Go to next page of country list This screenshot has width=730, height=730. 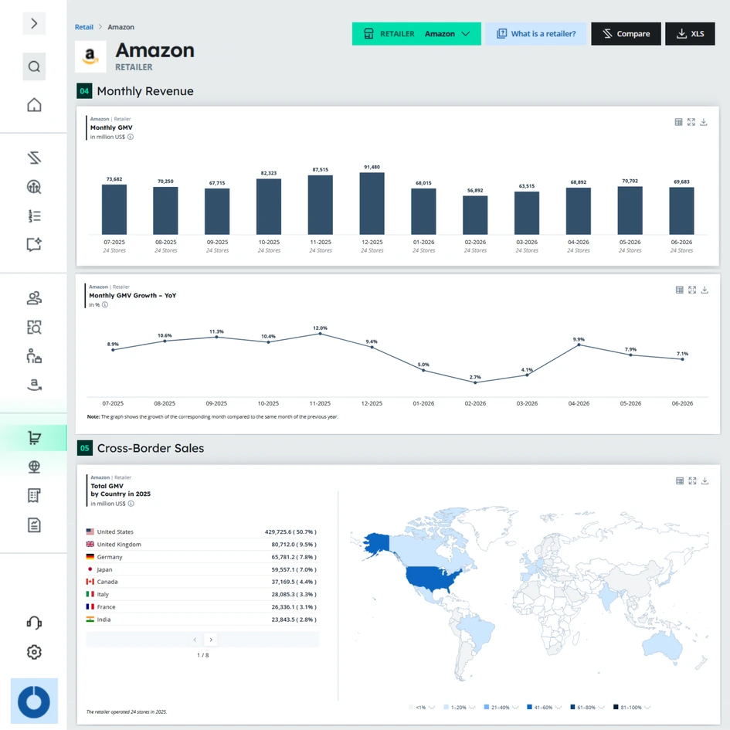211,640
